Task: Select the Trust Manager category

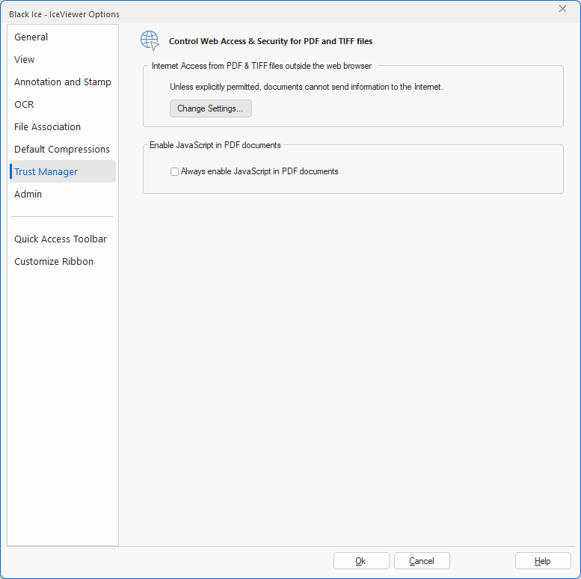Action: coord(62,171)
